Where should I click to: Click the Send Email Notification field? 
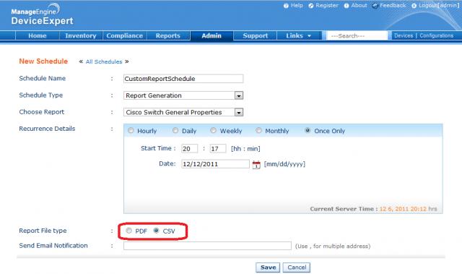pos(207,246)
